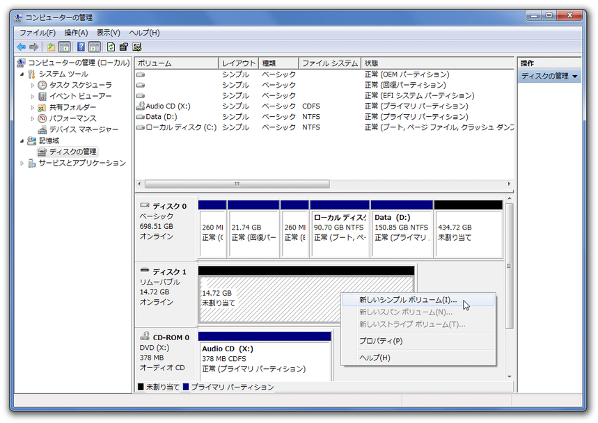Toggle the action pane toolbar button
598x423 pixels.
pyautogui.click(x=94, y=47)
